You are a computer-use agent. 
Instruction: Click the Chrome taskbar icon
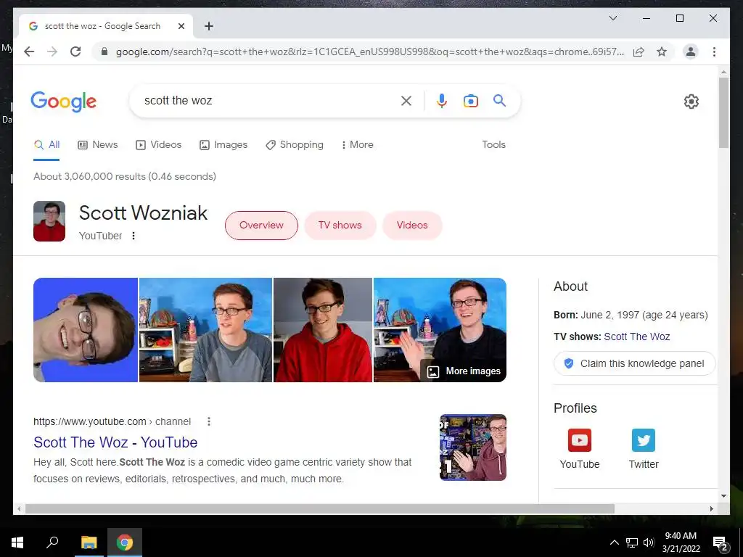tap(125, 542)
